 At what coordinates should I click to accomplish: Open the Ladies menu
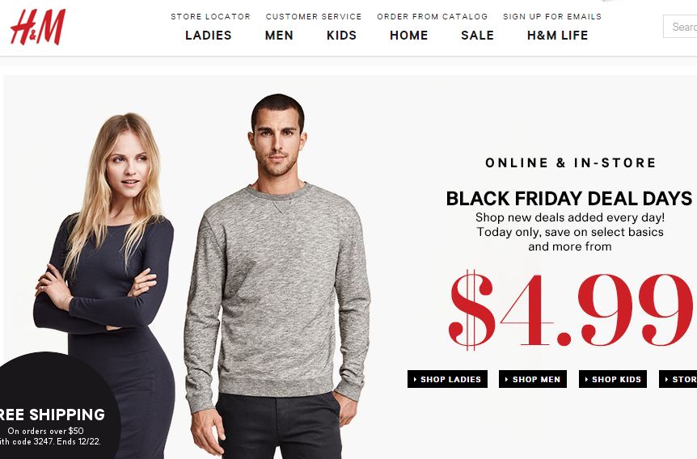[209, 35]
